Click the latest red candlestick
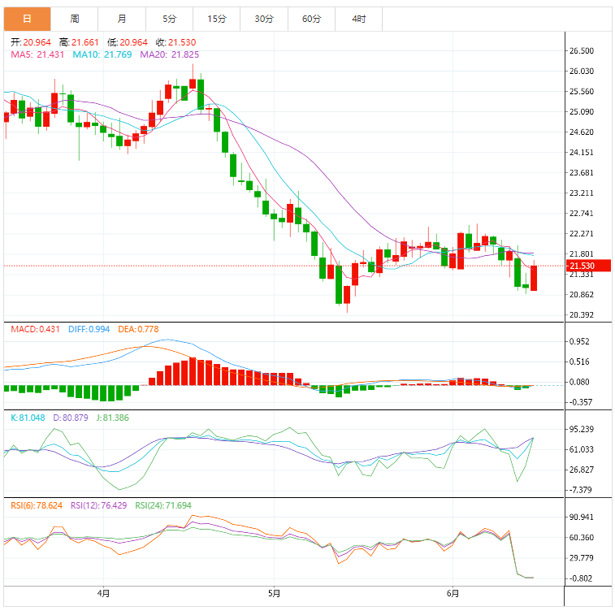The image size is (615, 615). 534,278
